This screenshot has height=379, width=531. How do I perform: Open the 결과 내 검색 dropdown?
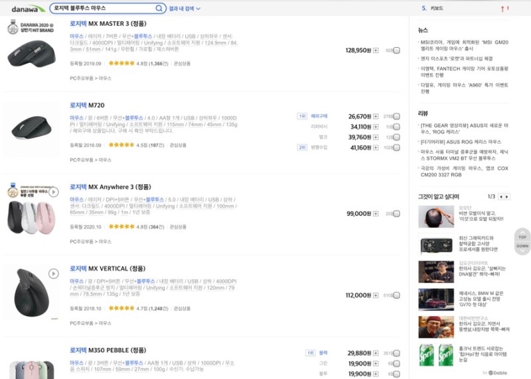185,9
